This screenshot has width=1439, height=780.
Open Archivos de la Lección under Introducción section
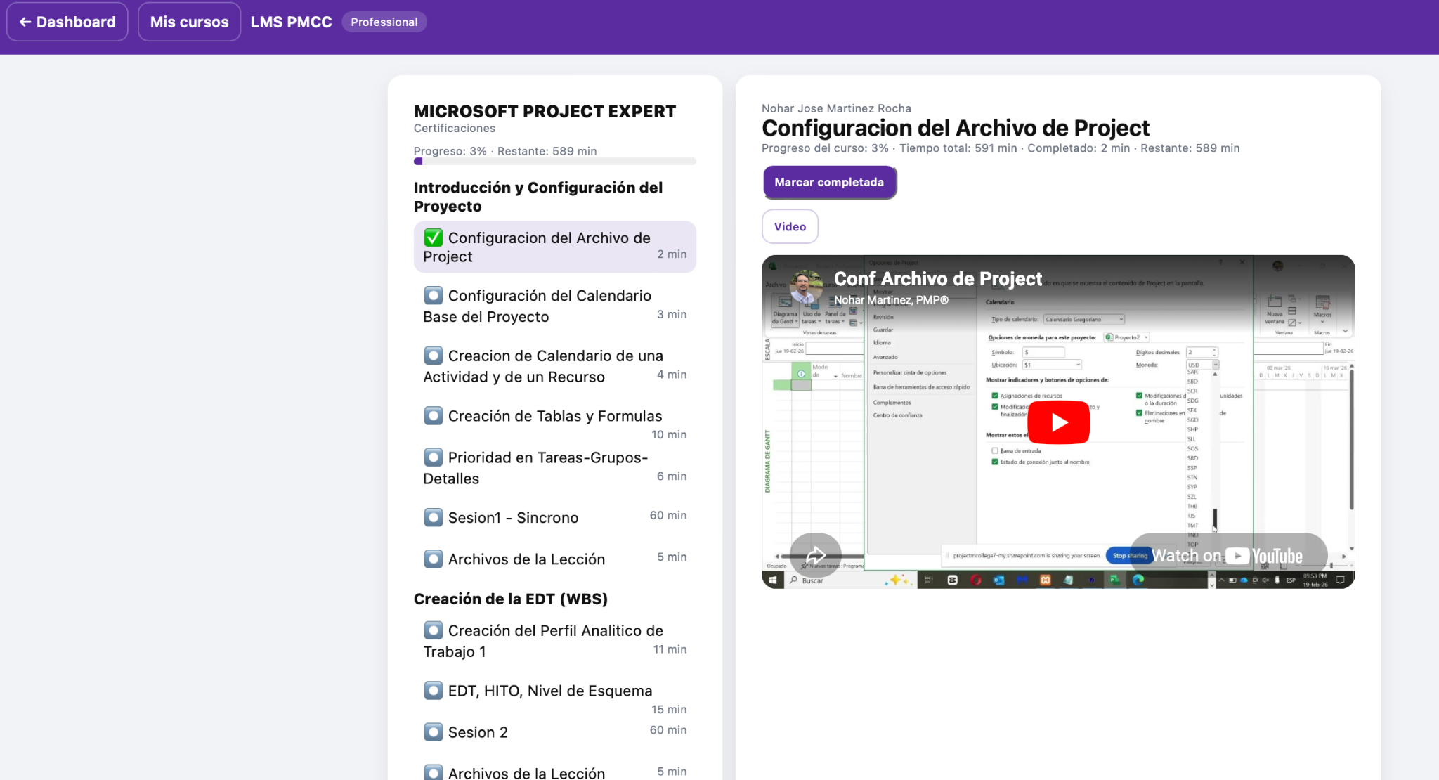pyautogui.click(x=555, y=559)
